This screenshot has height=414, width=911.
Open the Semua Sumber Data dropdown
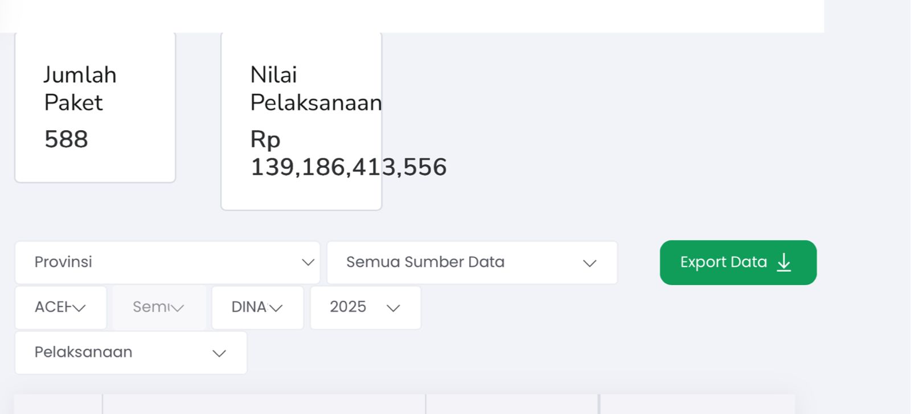tap(471, 262)
